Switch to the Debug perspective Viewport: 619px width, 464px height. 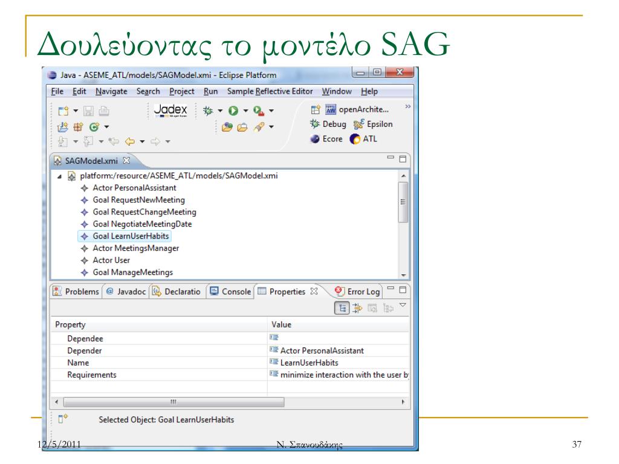(x=328, y=124)
